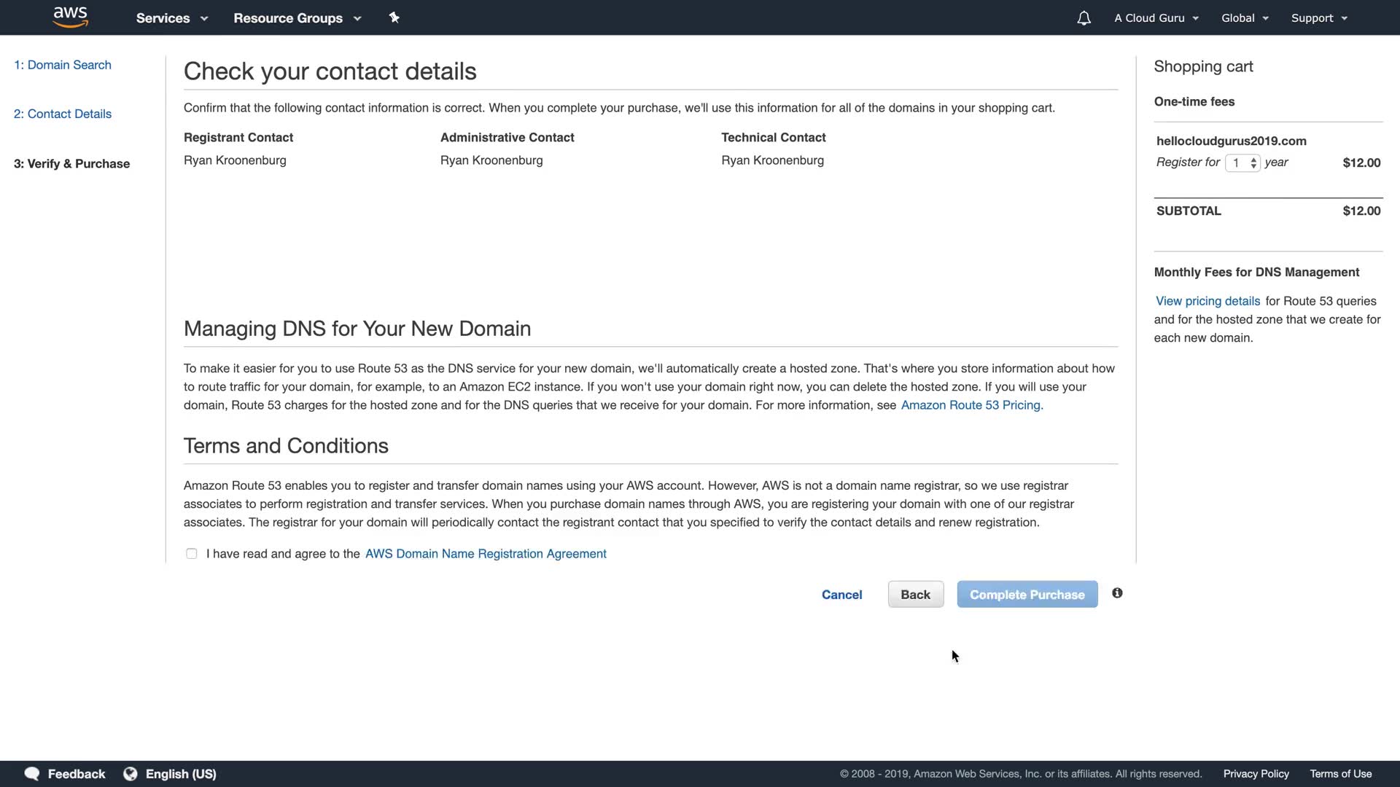Expand the Support menu
Viewport: 1400px width, 787px height.
1318,18
